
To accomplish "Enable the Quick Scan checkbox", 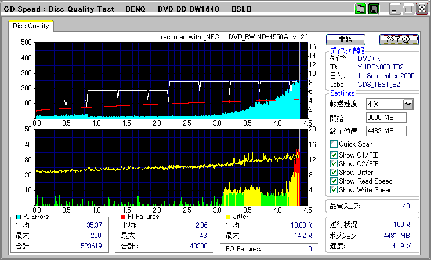I will (x=334, y=144).
